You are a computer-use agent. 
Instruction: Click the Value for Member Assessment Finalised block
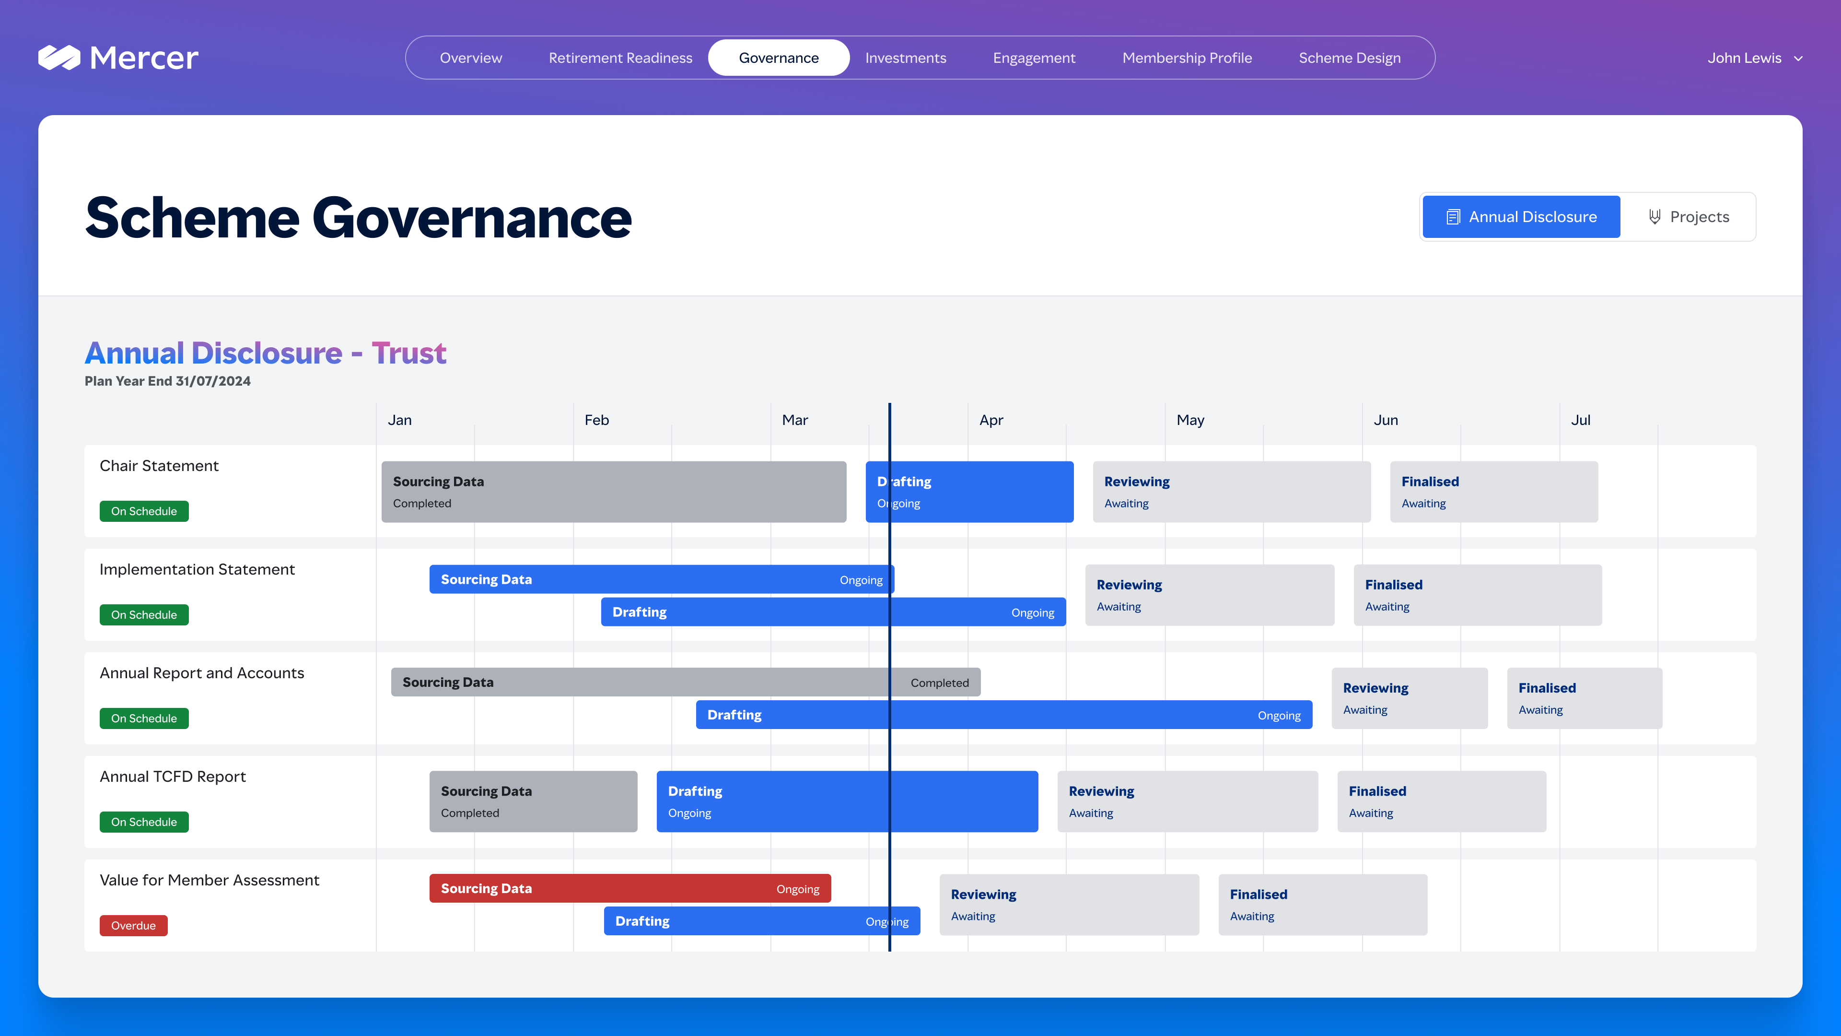click(x=1323, y=905)
